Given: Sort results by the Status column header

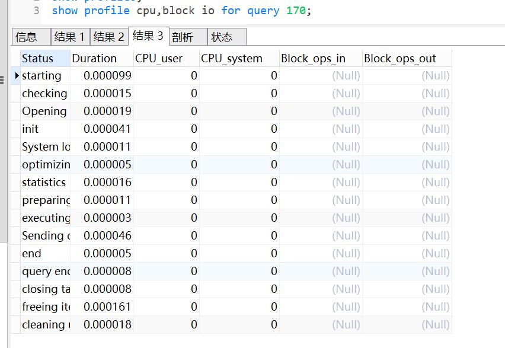Looking at the screenshot, I should (x=36, y=58).
